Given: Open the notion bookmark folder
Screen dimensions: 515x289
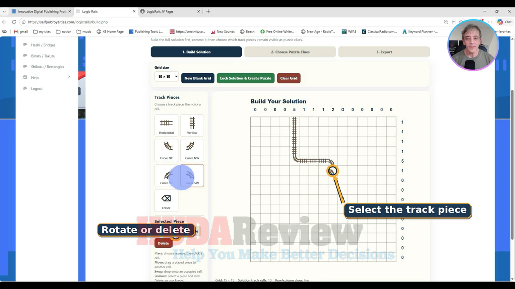Looking at the screenshot, I should (64, 32).
